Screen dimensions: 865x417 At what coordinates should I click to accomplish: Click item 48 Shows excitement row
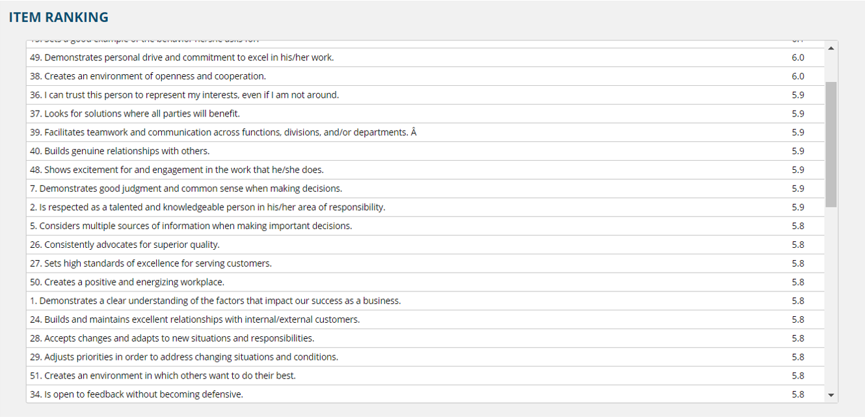pos(425,170)
